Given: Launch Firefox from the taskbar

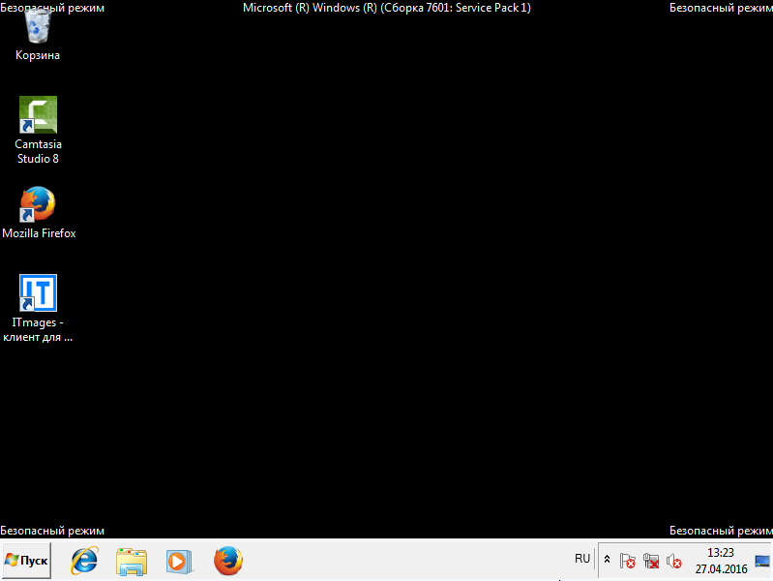Looking at the screenshot, I should [227, 561].
